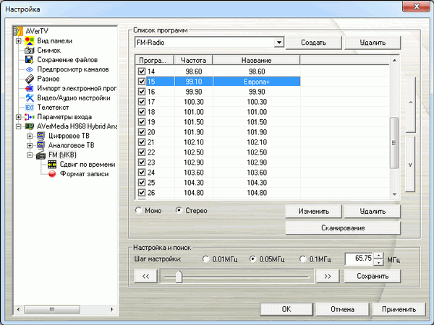This screenshot has width=434, height=325.
Task: Click the camera icon next to Снимок
Action: coord(30,51)
